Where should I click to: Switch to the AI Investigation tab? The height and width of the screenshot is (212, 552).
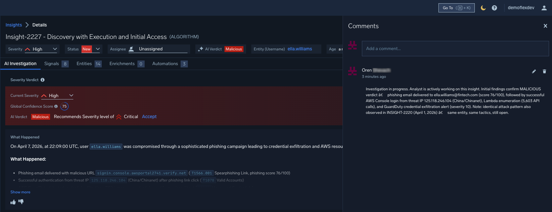pyautogui.click(x=20, y=63)
